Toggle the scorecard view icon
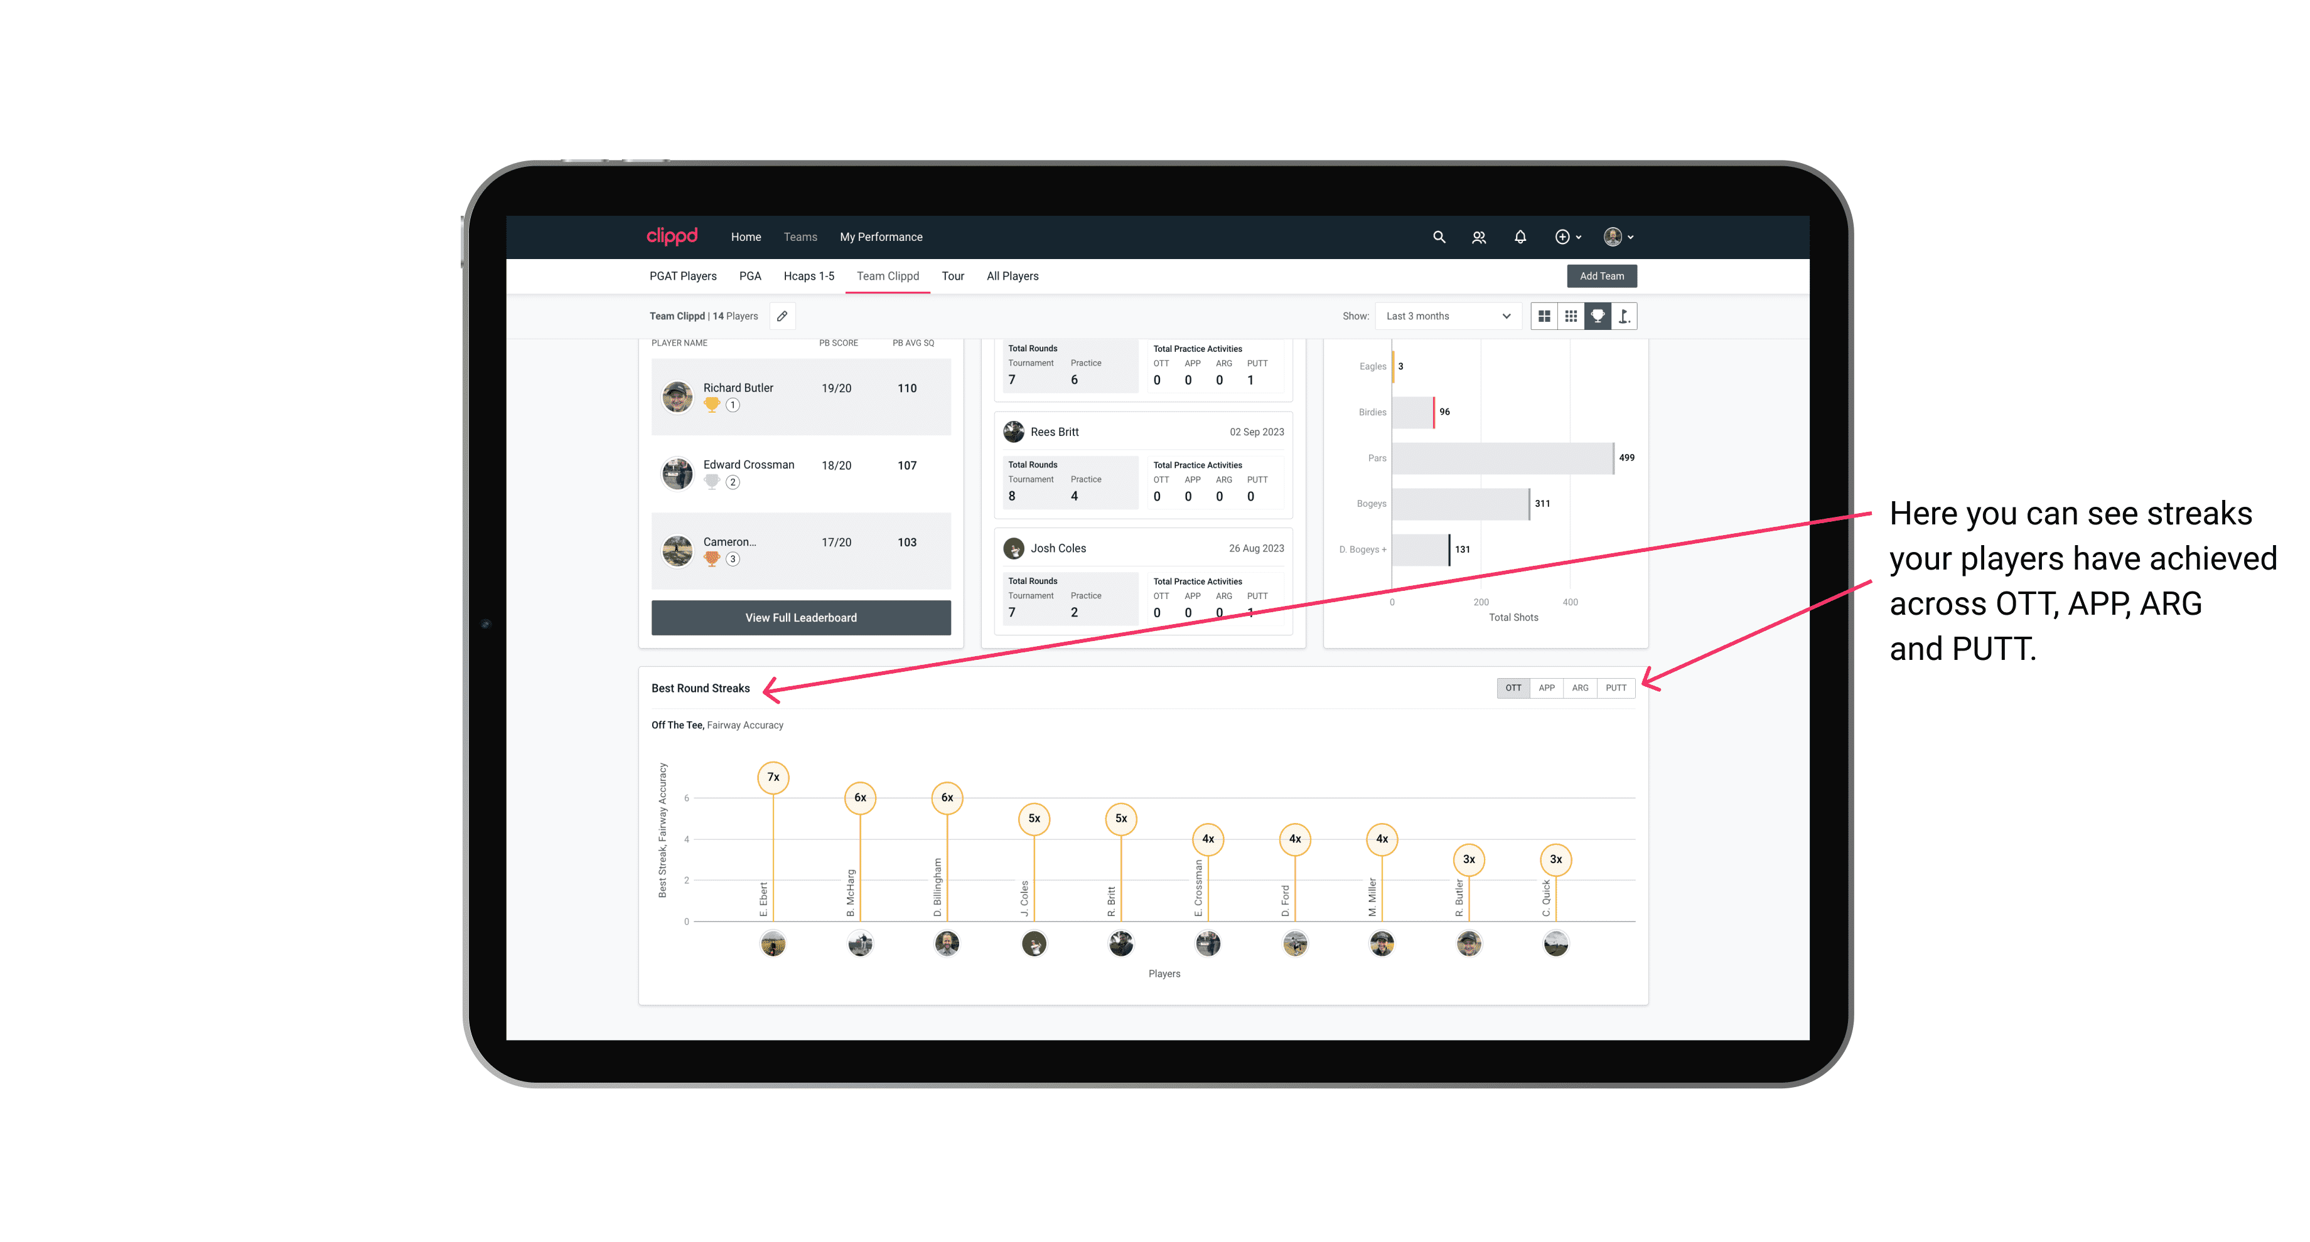2310x1242 pixels. 1621,317
